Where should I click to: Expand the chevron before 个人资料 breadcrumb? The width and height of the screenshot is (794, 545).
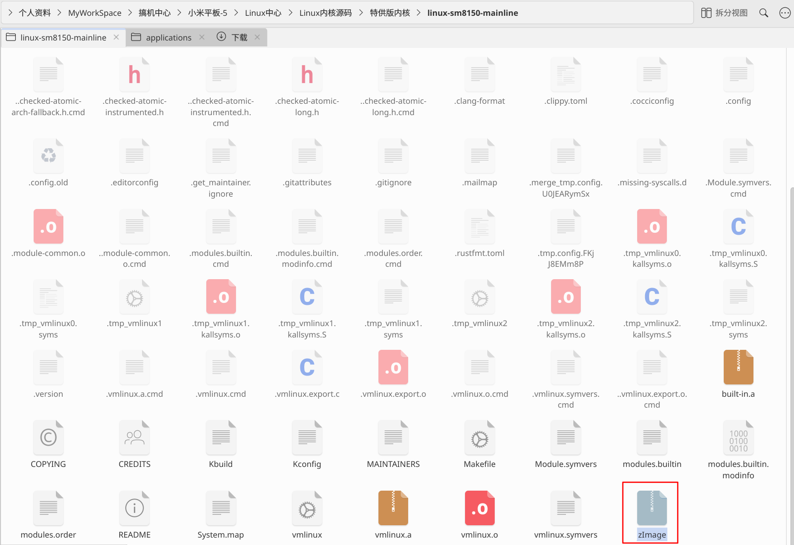tap(10, 13)
